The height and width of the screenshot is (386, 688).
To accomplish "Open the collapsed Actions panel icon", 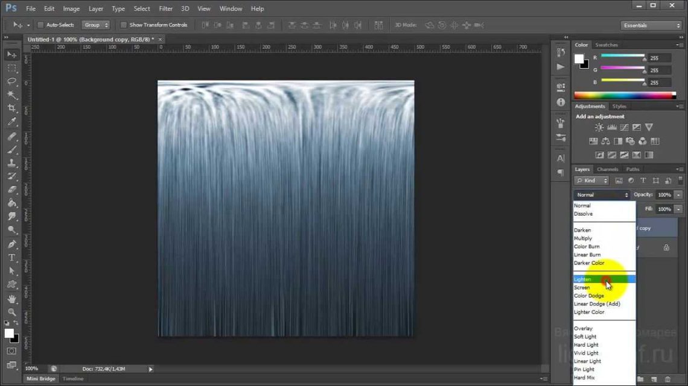I will tap(561, 67).
